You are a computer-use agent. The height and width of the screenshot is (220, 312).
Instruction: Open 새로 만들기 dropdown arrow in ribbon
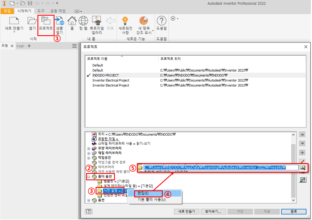pyautogui.click(x=14, y=32)
